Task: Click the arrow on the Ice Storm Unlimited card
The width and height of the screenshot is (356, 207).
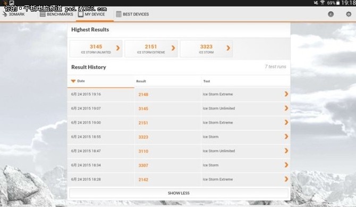Action: click(118, 48)
